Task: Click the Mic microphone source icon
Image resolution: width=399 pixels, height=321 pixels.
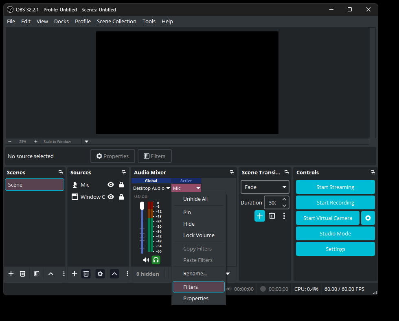Action: (x=75, y=185)
